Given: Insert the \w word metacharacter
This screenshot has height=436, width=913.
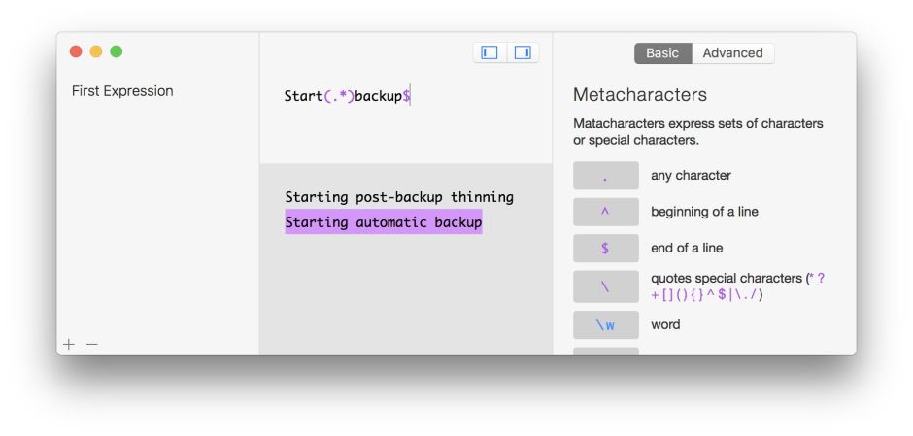Looking at the screenshot, I should coord(605,324).
